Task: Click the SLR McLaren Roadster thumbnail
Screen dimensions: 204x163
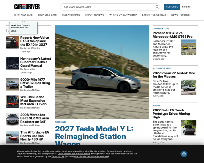Action: click(13, 119)
